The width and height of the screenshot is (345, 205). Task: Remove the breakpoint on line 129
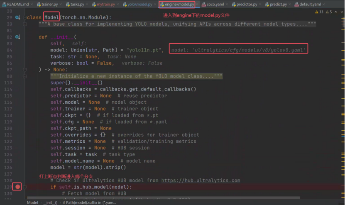pos(17,187)
